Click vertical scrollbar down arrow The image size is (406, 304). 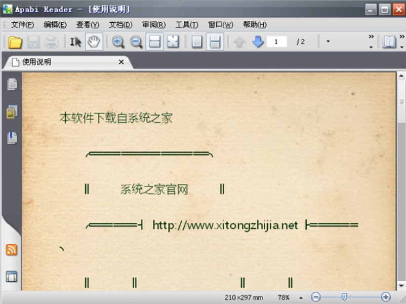[x=401, y=286]
